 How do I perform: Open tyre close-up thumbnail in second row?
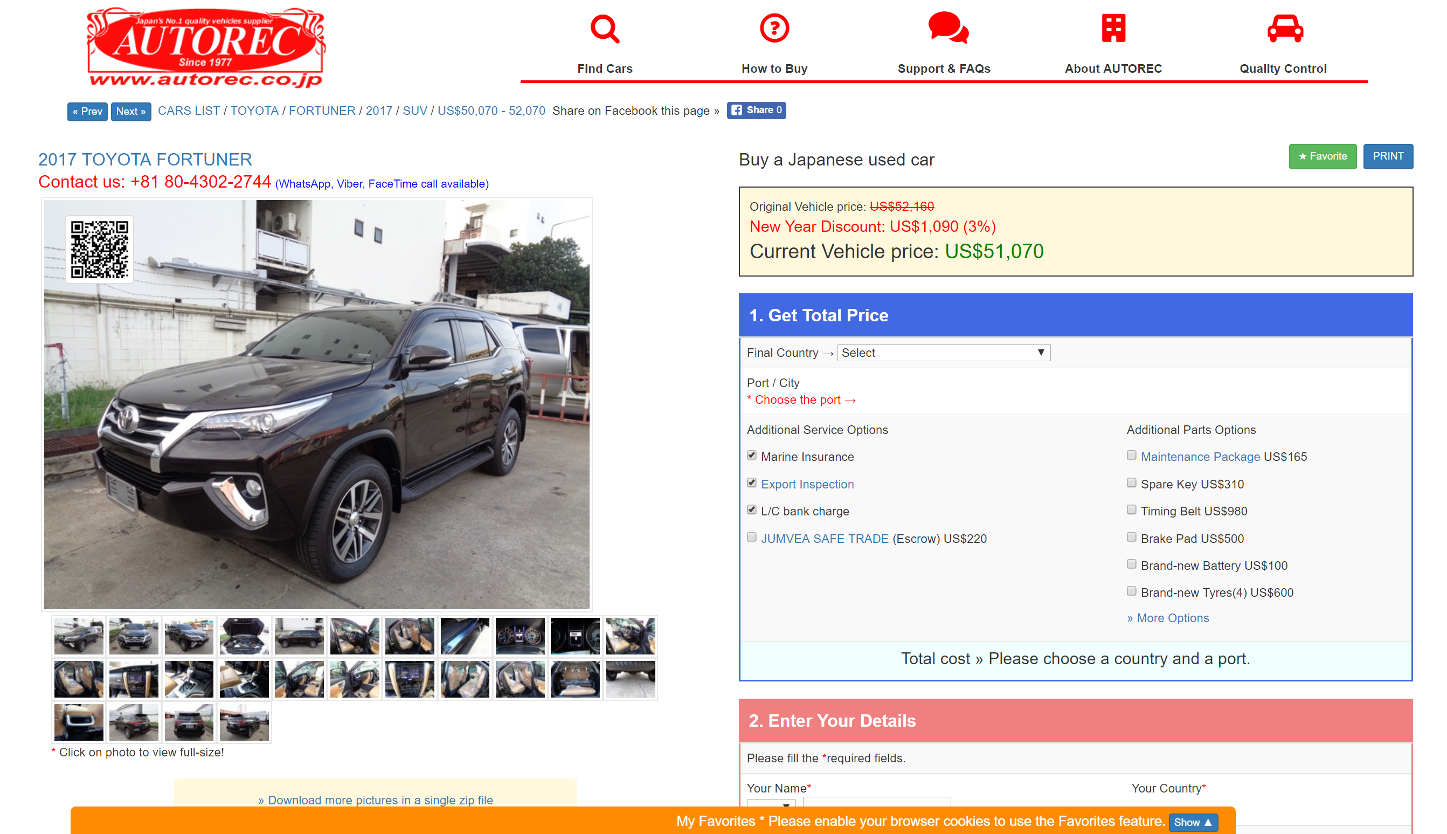pyautogui.click(x=631, y=679)
